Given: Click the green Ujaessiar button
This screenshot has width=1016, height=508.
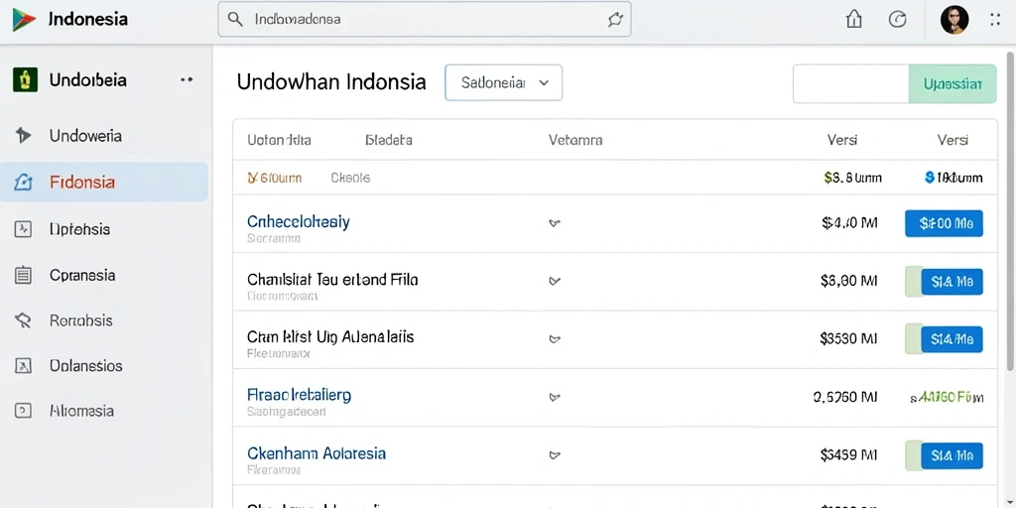Looking at the screenshot, I should (952, 83).
